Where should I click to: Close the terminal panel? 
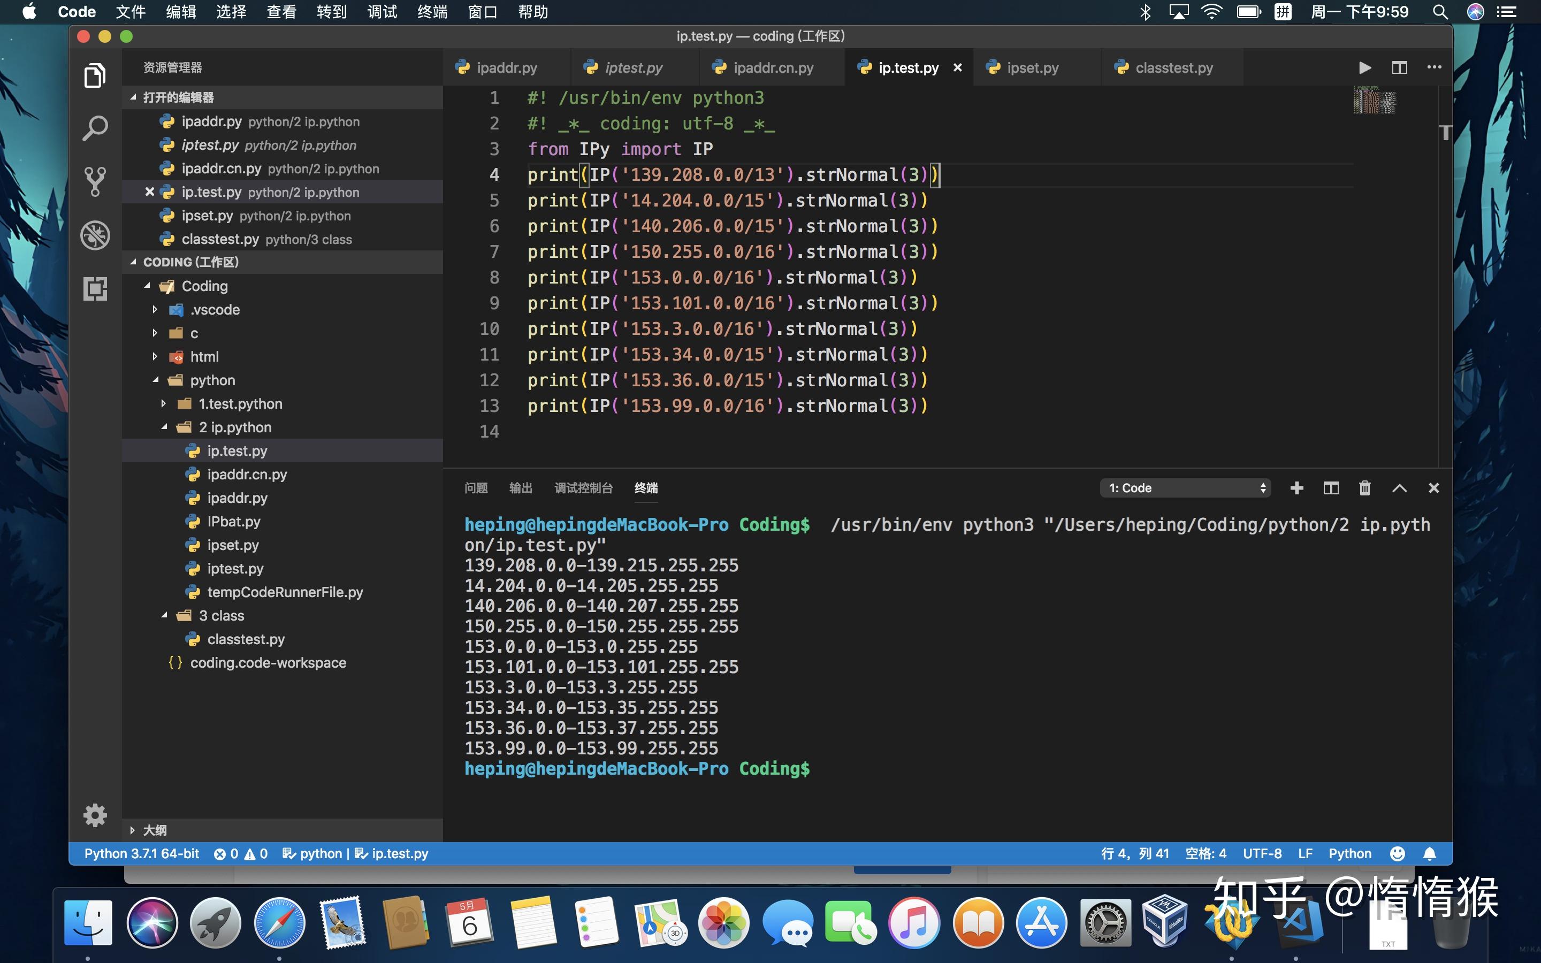point(1433,488)
